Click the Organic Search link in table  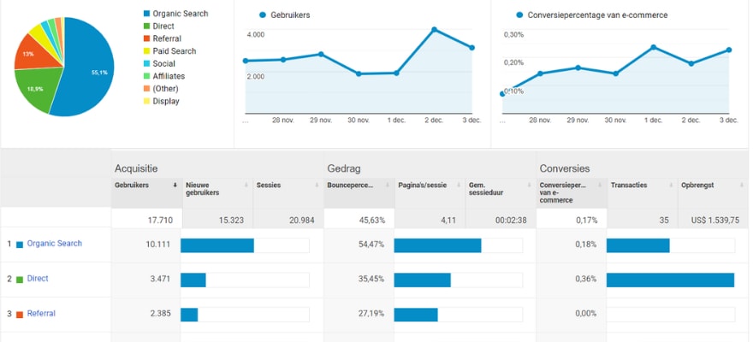coord(55,244)
